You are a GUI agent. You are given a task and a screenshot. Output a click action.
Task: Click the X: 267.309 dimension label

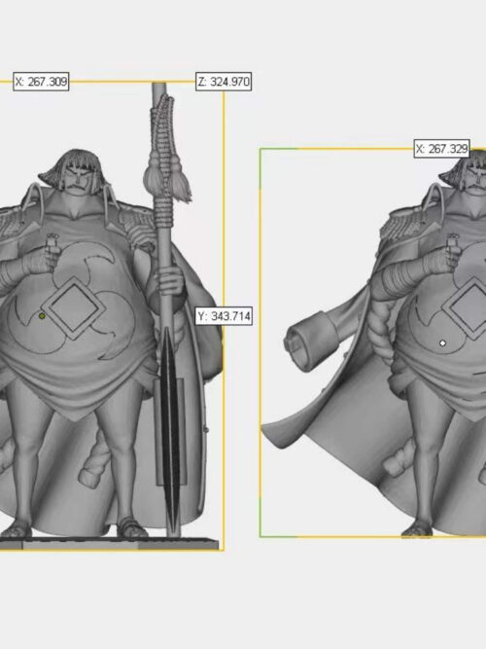(x=41, y=82)
